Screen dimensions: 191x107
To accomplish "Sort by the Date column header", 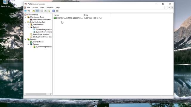I will click(97, 15).
